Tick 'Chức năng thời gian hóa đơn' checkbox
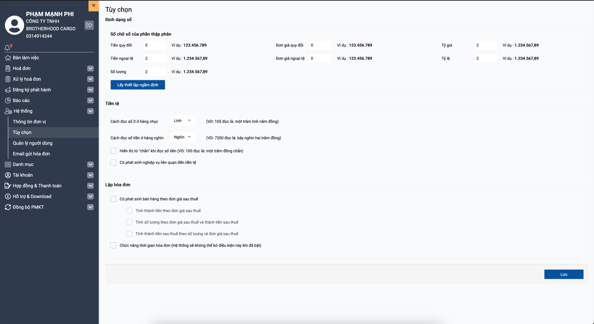The image size is (594, 324). [x=114, y=245]
